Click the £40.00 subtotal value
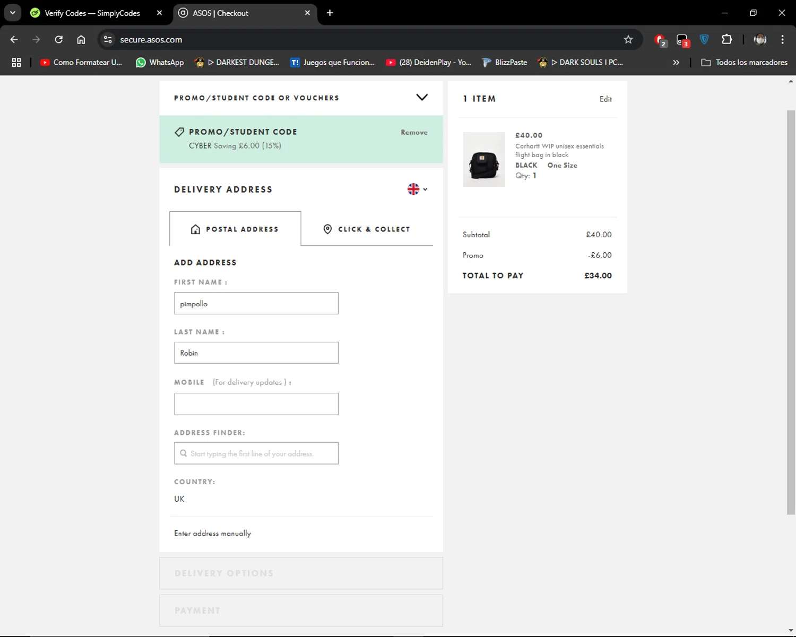Screen dimensions: 796x637 pos(599,234)
